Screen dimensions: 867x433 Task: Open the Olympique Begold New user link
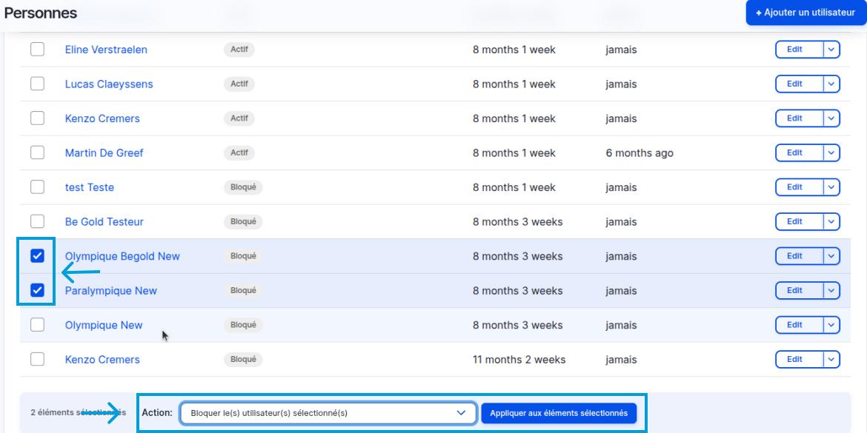pyautogui.click(x=122, y=256)
